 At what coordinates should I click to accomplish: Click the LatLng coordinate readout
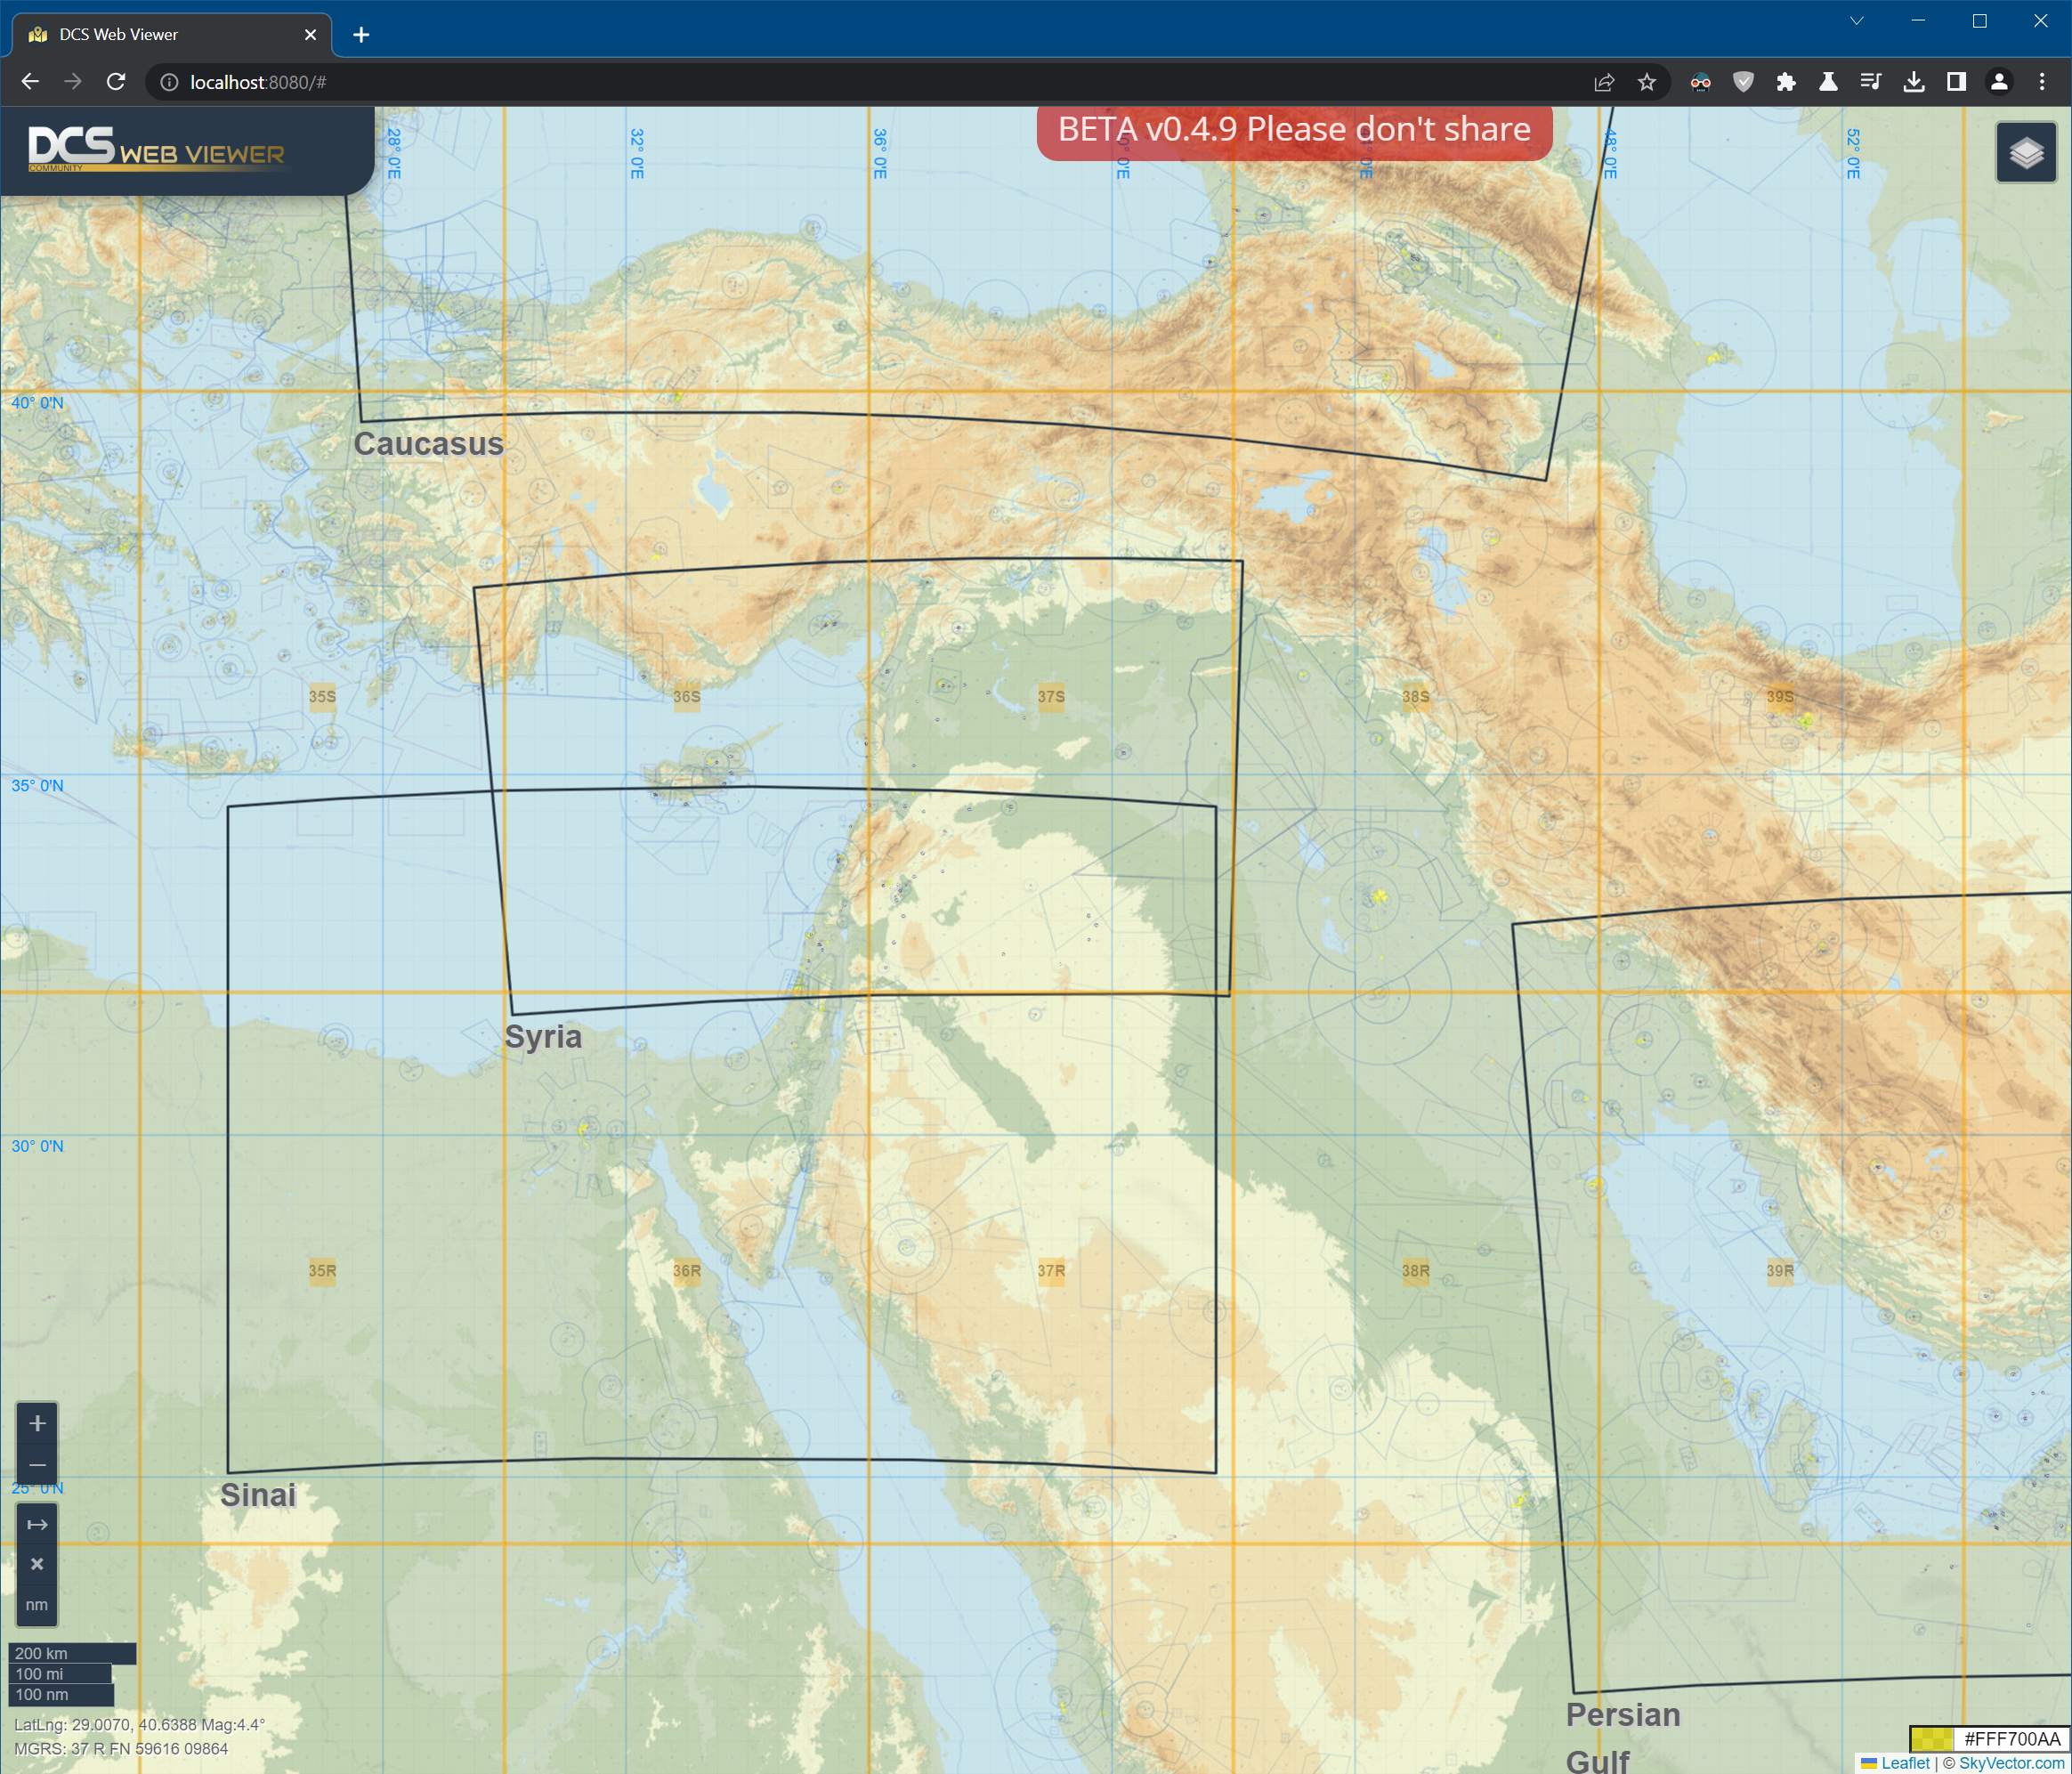coord(139,1725)
